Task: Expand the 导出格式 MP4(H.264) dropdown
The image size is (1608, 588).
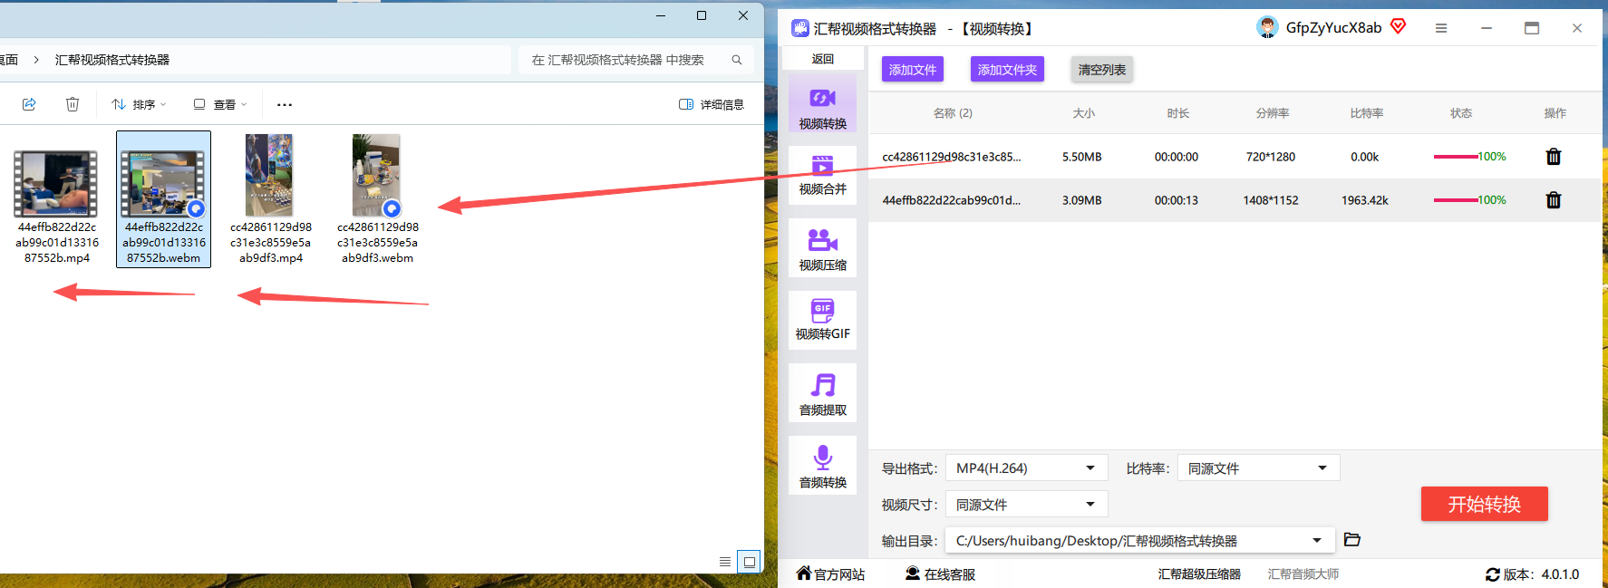Action: pos(1026,468)
